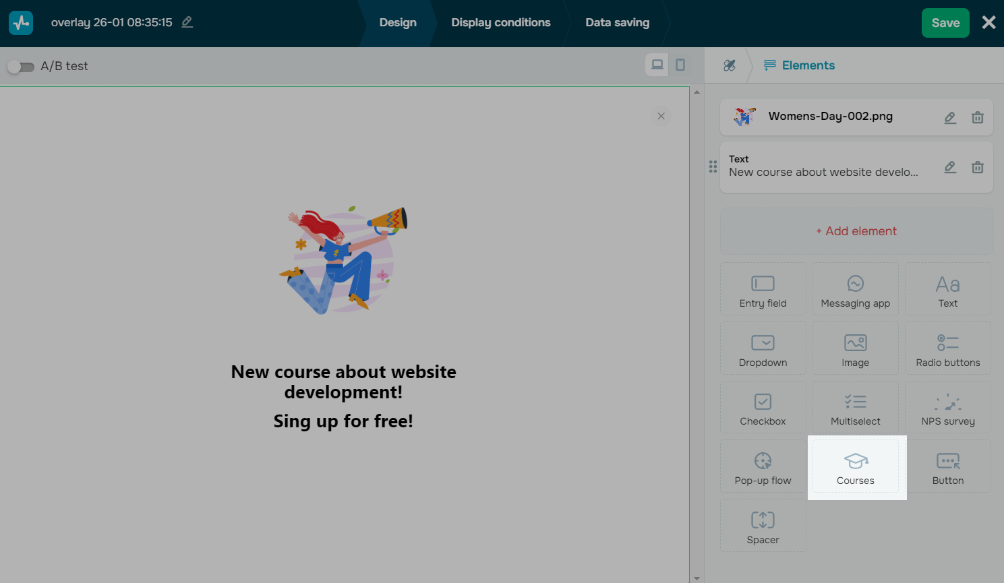
Task: Select the Womens-Day-002.png thumbnail in element list
Action: click(x=744, y=117)
